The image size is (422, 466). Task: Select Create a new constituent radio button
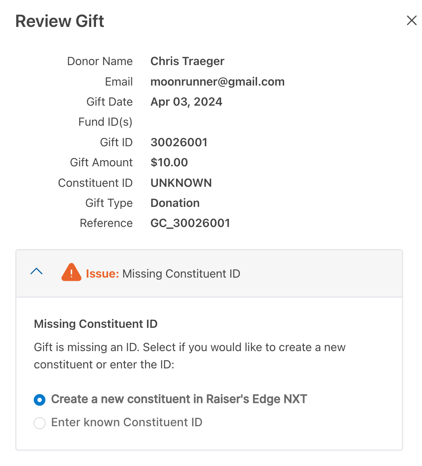(39, 400)
